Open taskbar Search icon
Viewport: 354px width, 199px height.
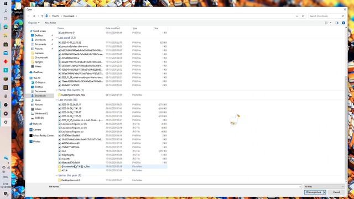(6, 11)
